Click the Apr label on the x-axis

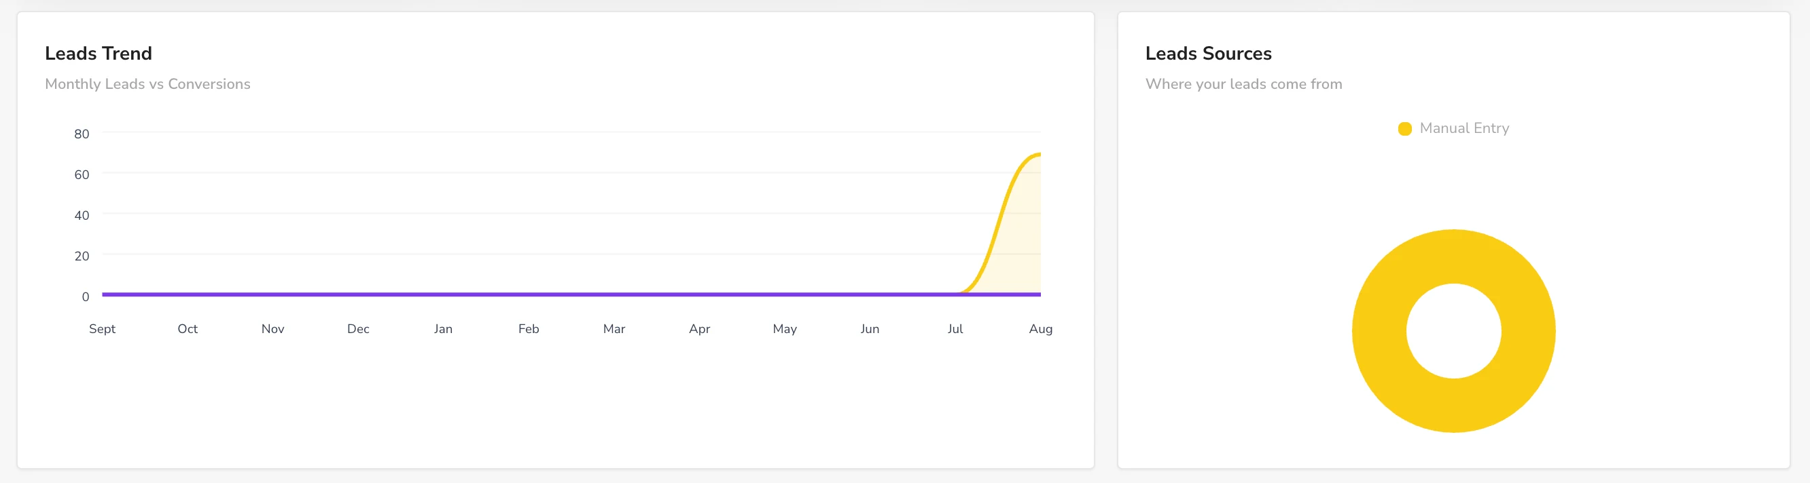pos(699,328)
